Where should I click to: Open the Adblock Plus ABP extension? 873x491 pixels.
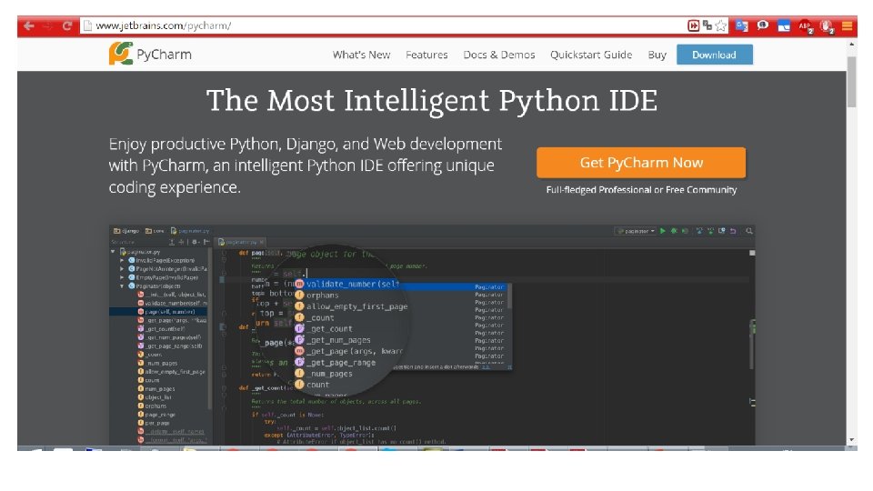point(805,26)
